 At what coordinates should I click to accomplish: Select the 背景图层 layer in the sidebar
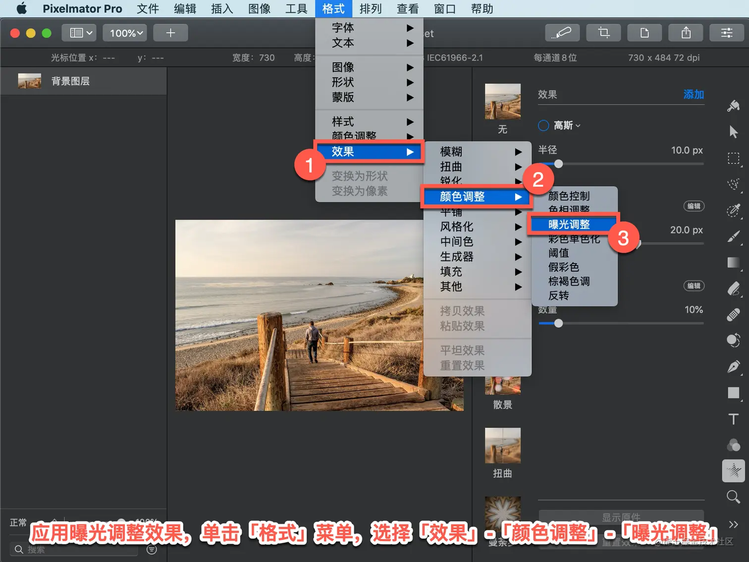[83, 81]
